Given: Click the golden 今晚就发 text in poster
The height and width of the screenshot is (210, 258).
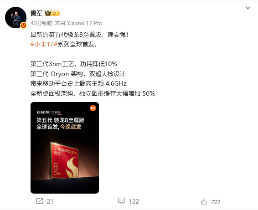Looking at the screenshot, I should tap(71, 127).
